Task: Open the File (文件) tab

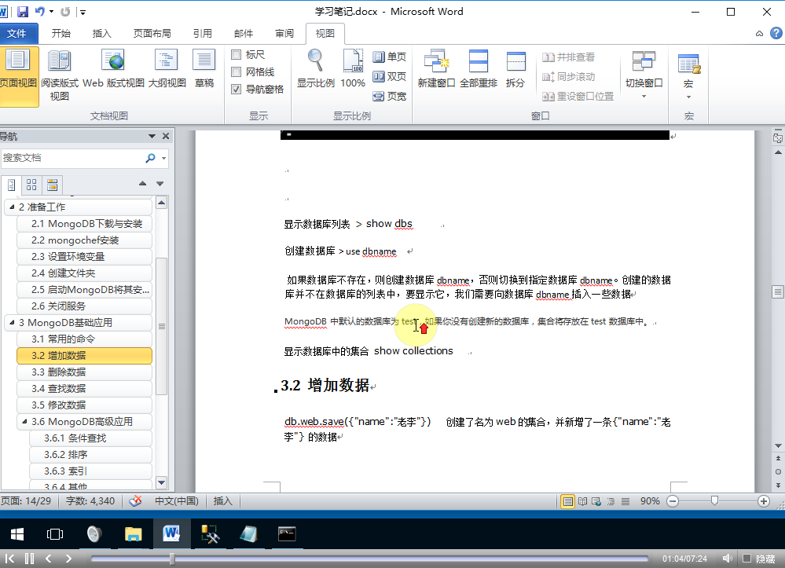Action: 17,34
